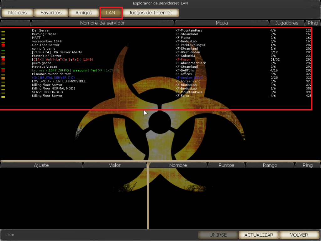Click map name 'KF-Suburbia'
The image size is (321, 241).
pyautogui.click(x=185, y=56)
